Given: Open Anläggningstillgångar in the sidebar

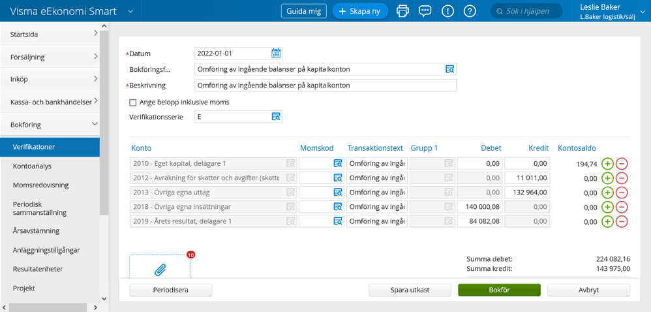Looking at the screenshot, I should pyautogui.click(x=46, y=250).
